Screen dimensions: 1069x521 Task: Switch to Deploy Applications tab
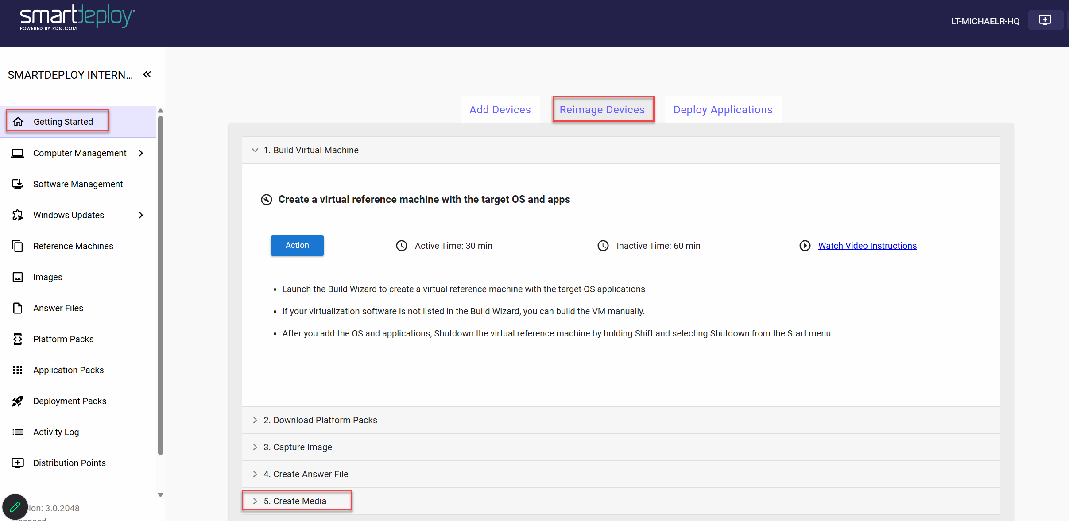pos(723,110)
